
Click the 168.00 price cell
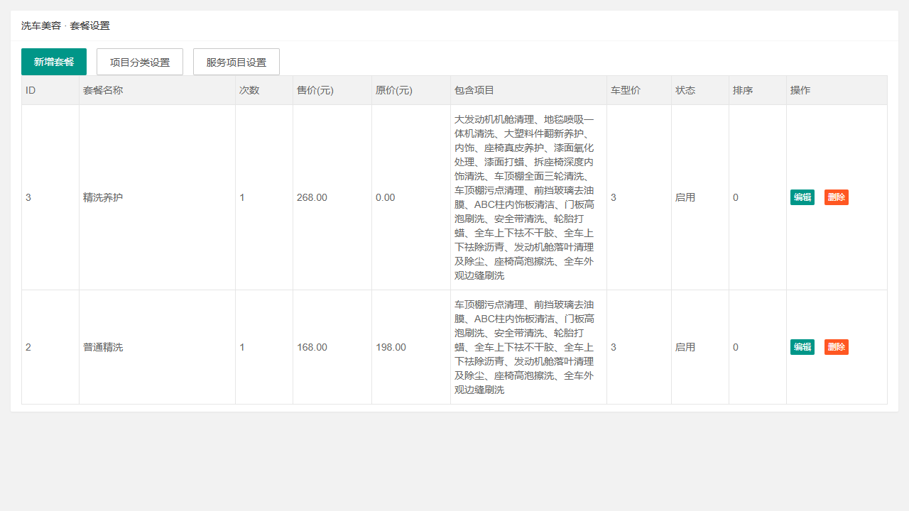pos(332,347)
